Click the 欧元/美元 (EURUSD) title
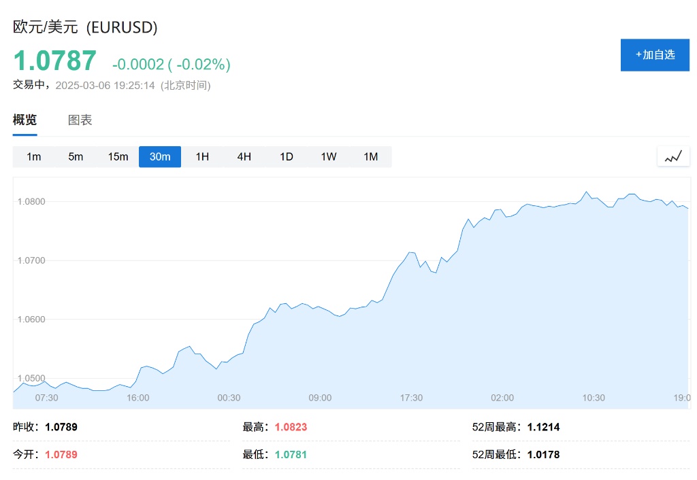 click(x=86, y=27)
